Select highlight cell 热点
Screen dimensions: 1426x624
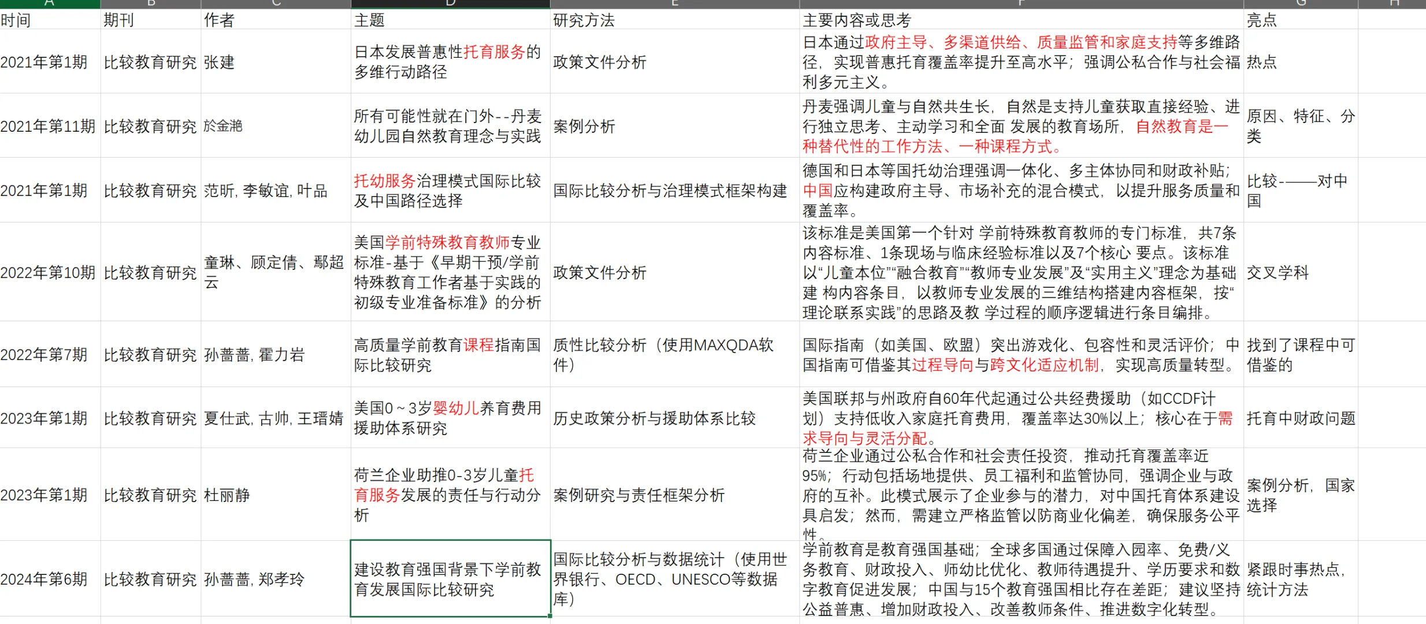(1300, 61)
